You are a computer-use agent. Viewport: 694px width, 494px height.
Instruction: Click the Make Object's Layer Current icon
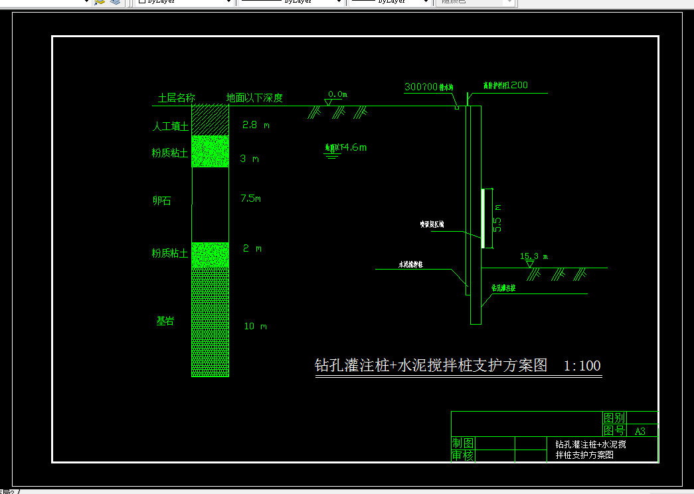(x=99, y=2)
